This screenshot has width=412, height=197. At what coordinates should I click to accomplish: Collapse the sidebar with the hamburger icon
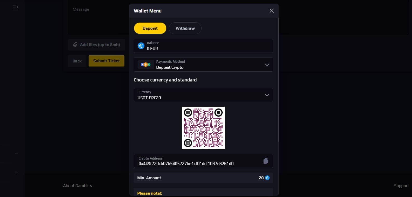coord(15,8)
